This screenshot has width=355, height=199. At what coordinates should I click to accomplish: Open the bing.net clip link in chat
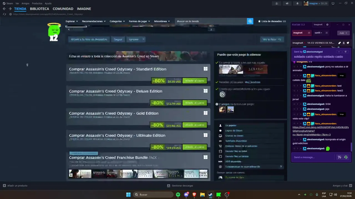pos(321,131)
